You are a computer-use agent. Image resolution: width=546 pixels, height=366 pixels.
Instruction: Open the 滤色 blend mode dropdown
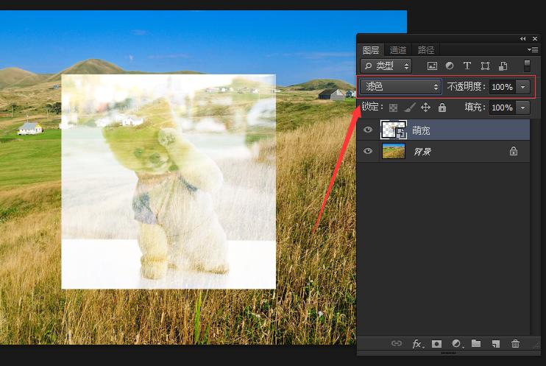tap(400, 86)
